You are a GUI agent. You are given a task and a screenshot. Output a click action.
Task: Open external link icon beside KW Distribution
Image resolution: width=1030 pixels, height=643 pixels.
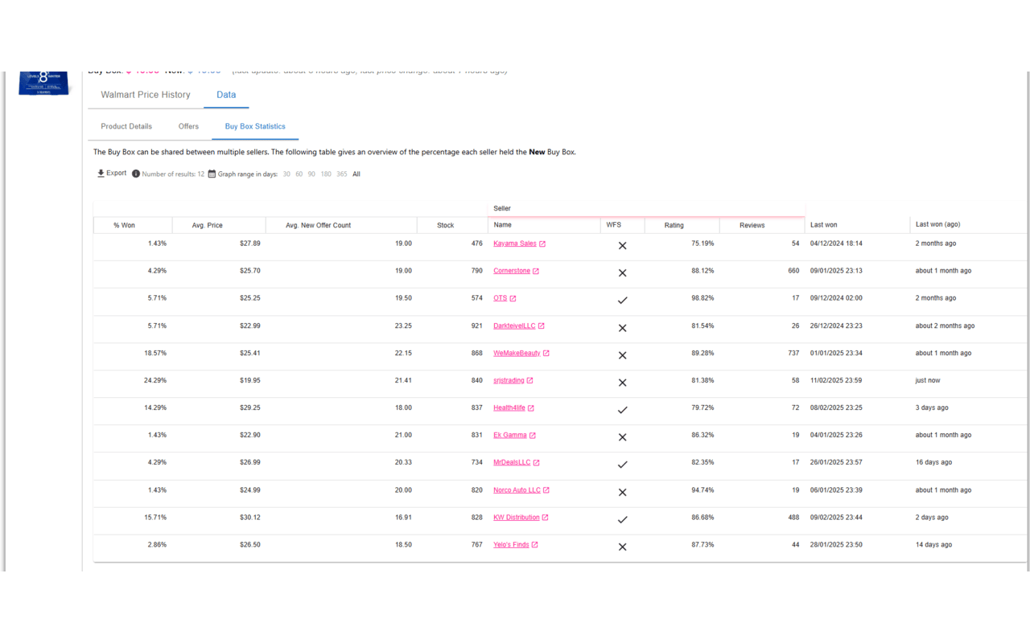coord(546,518)
